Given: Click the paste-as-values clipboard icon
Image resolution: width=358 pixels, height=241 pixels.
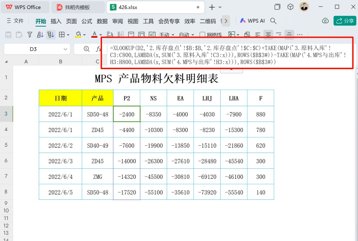Looking at the screenshot, I should pyautogui.click(x=8, y=35).
